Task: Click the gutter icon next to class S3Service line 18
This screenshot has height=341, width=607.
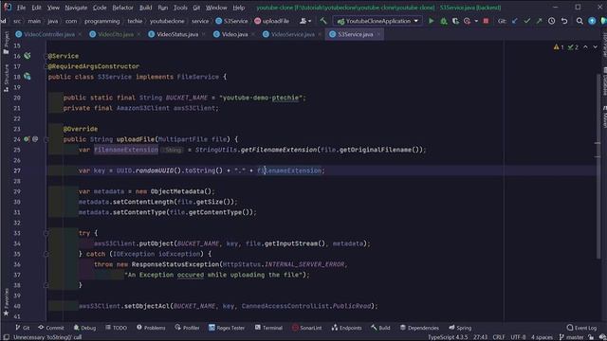Action: pos(28,77)
